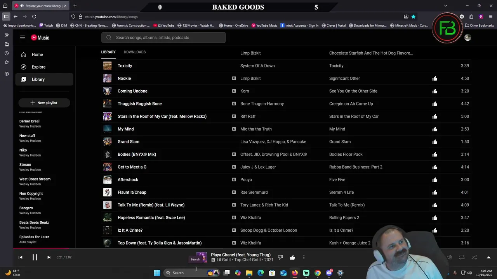497x279 pixels.
Task: Open History clock icon in Firefox sidebar
Action: coord(7,53)
